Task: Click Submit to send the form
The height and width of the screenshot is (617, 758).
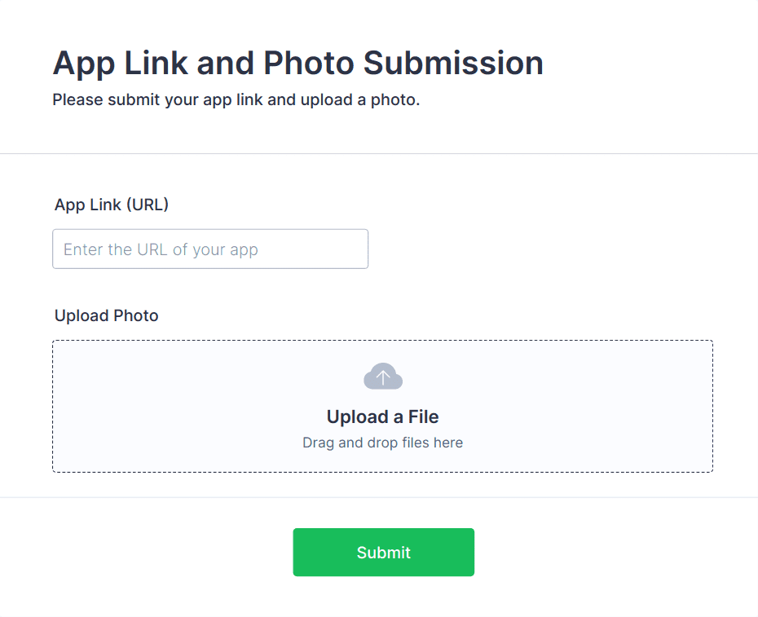Action: [x=383, y=552]
